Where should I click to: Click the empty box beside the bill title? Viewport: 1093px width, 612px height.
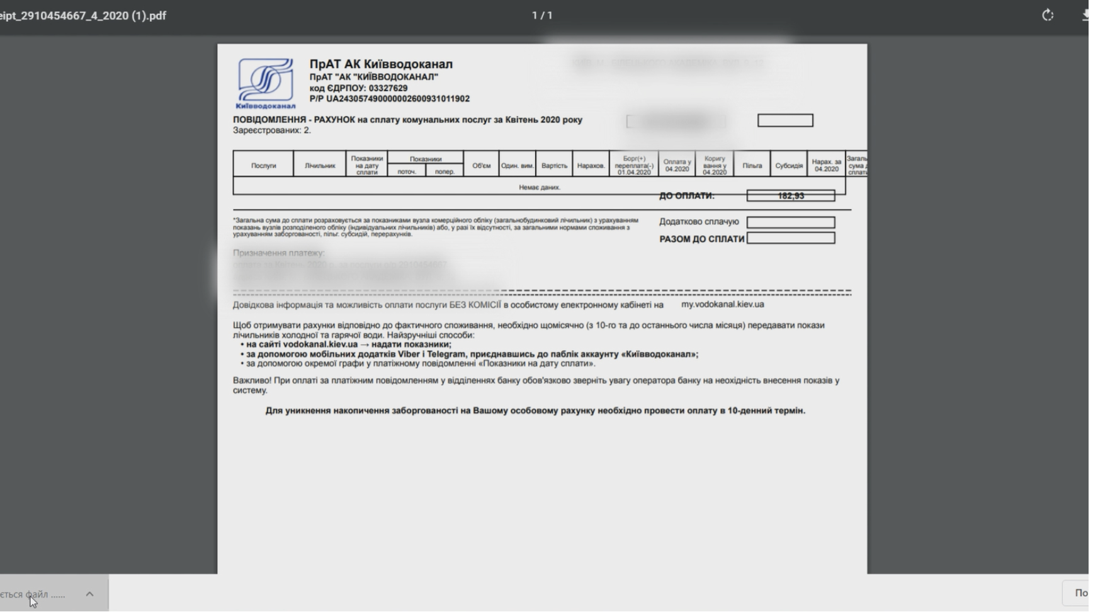click(785, 120)
